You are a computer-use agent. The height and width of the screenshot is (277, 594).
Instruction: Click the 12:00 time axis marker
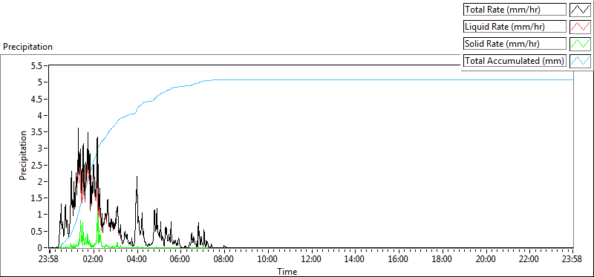pos(311,260)
